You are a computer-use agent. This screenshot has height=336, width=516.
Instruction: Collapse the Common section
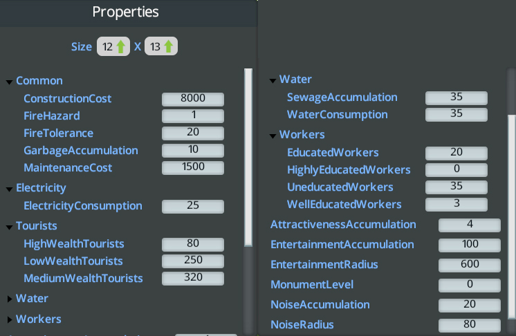[9, 82]
